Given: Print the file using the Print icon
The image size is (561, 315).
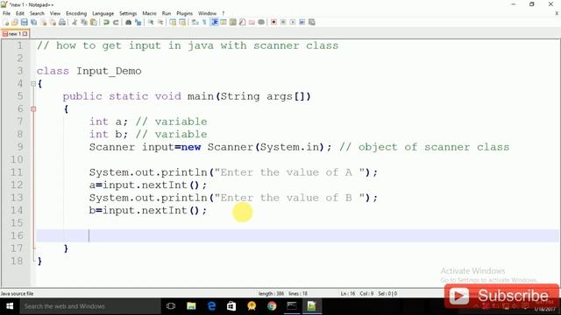Looking at the screenshot, I should pos(62,22).
